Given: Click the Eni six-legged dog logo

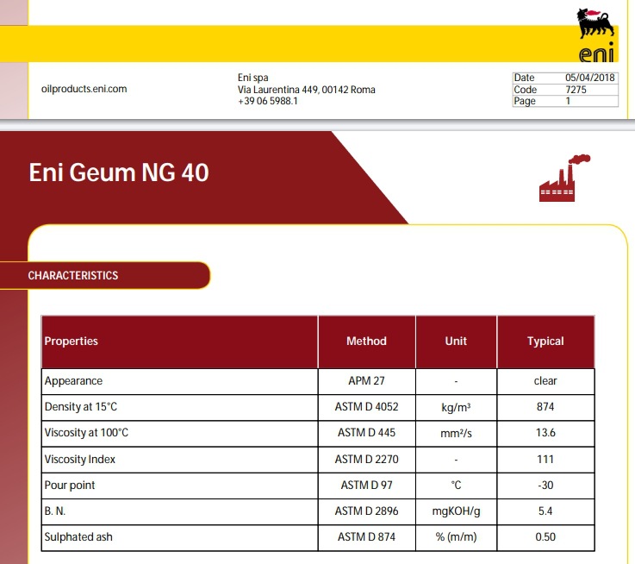Looking at the screenshot, I should click(x=595, y=35).
